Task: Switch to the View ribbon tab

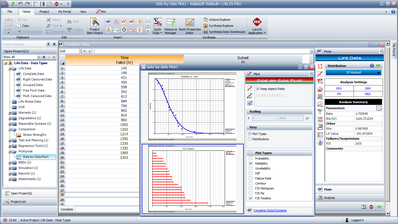Action: (x=83, y=12)
